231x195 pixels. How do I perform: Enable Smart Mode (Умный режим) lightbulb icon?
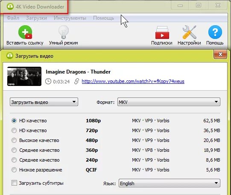coord(64,32)
